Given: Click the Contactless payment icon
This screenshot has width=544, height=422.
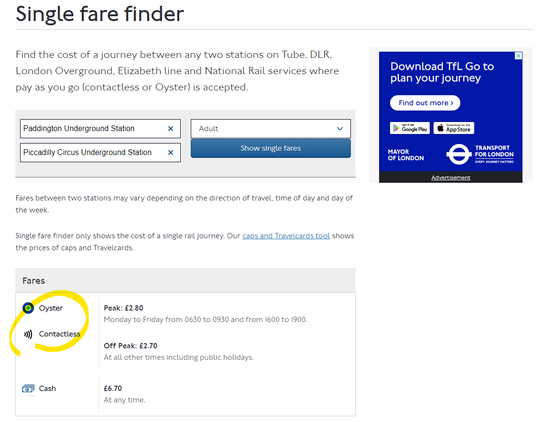Looking at the screenshot, I should click(28, 334).
